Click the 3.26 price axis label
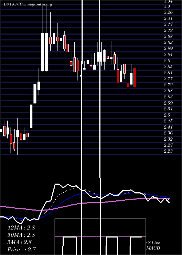Screen dimensions: 182x255 (x=168, y=12)
